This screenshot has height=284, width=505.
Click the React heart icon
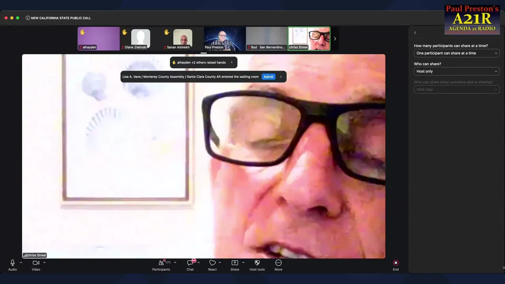point(212,263)
